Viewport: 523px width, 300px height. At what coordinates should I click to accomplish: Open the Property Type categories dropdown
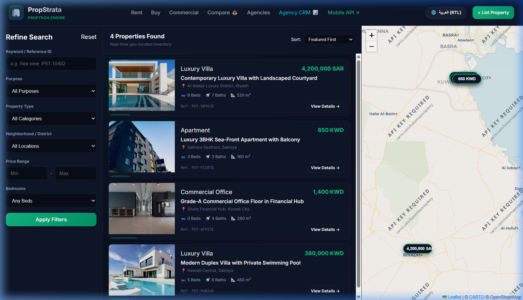click(51, 119)
